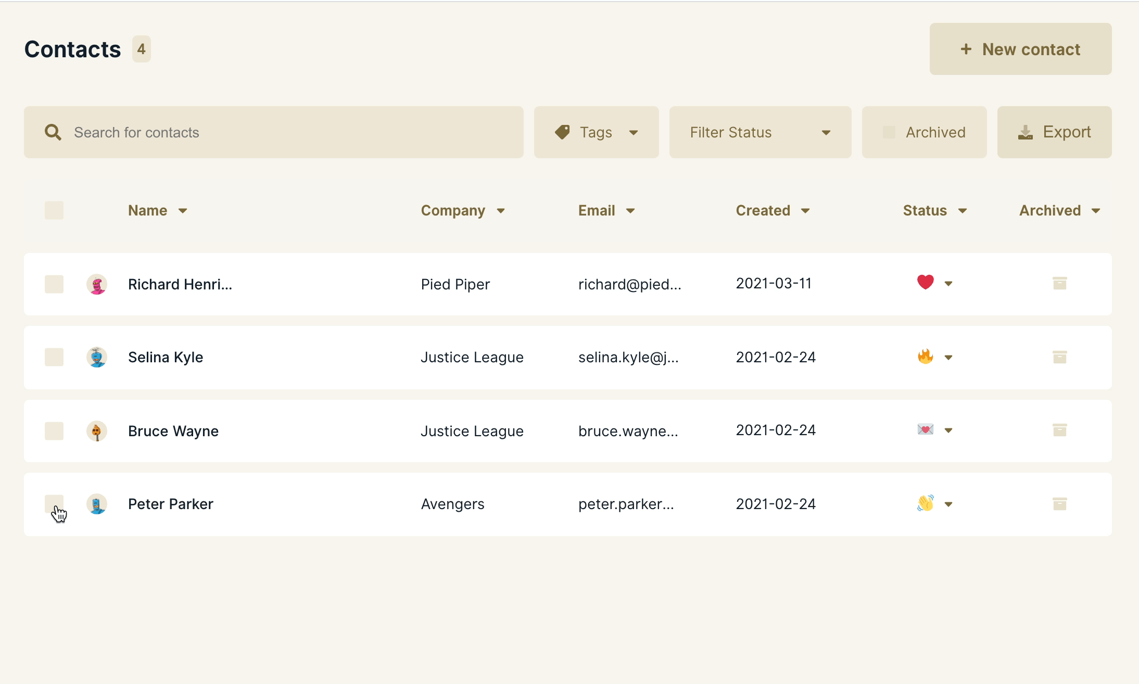Check the Bruce Wayne row checkbox

tap(54, 431)
